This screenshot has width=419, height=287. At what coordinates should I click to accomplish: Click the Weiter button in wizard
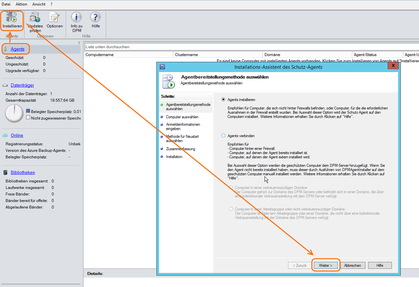(326, 265)
